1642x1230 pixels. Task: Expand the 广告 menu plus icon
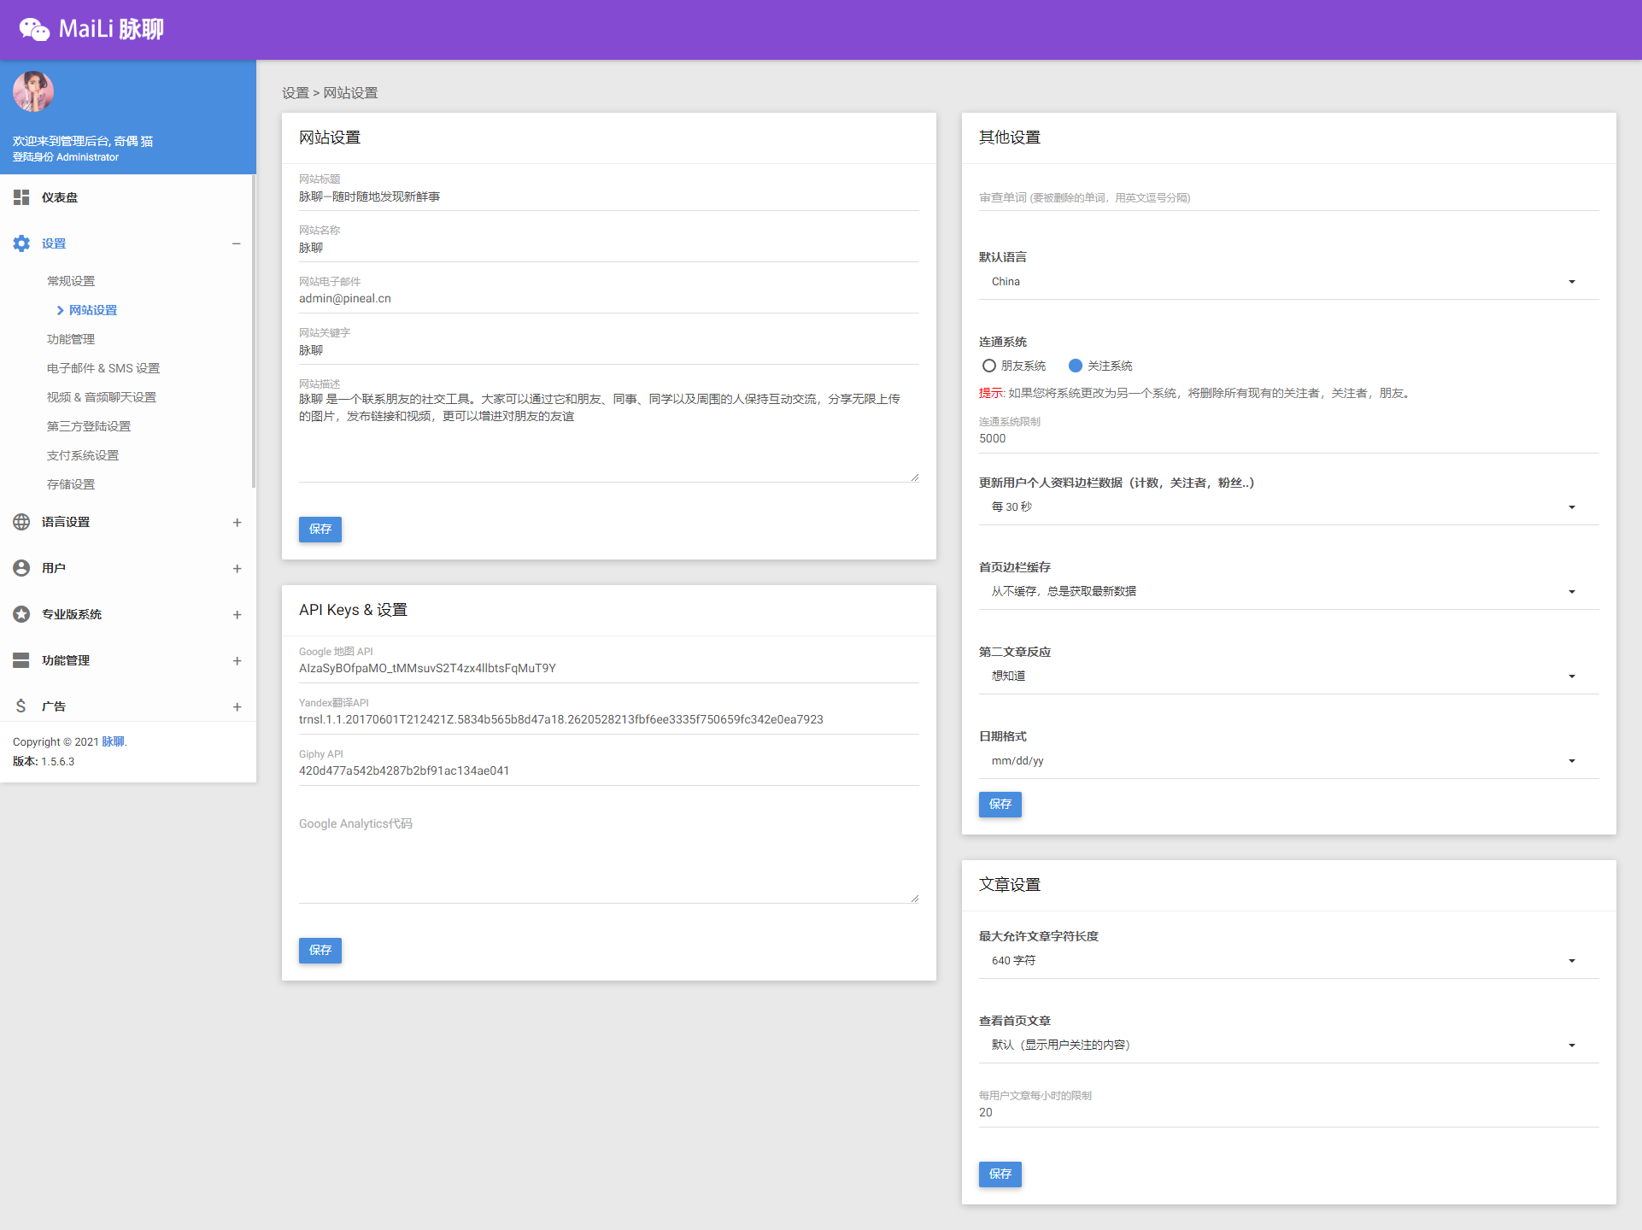(x=238, y=706)
